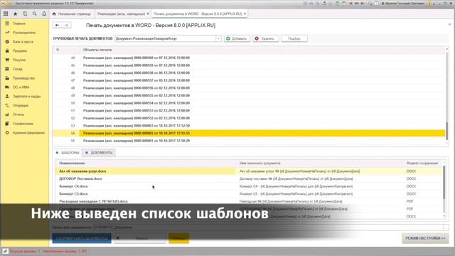Select the ШАБЛОНЫ tab

click(x=68, y=153)
